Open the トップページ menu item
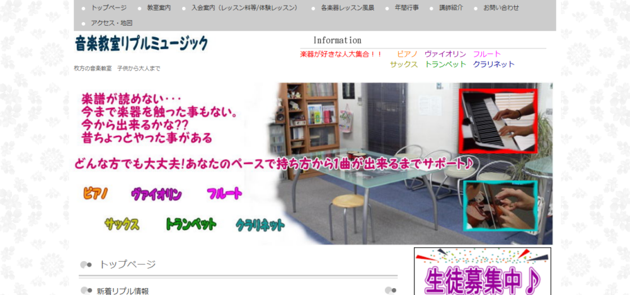 108,8
